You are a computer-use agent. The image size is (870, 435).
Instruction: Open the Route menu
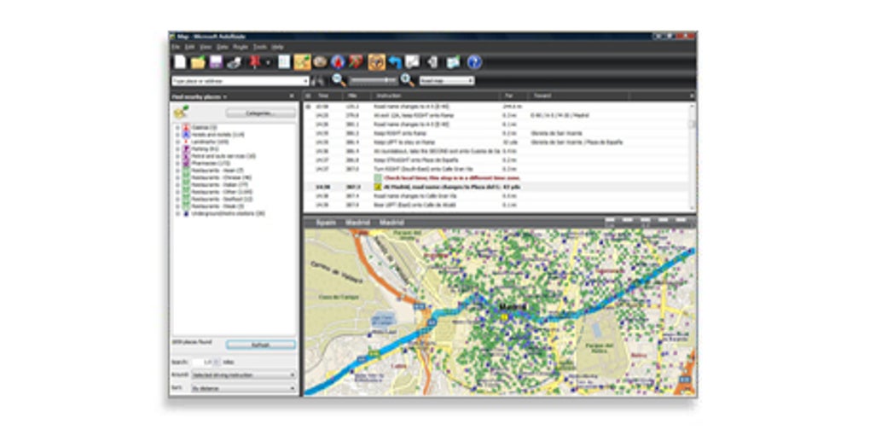pyautogui.click(x=241, y=47)
